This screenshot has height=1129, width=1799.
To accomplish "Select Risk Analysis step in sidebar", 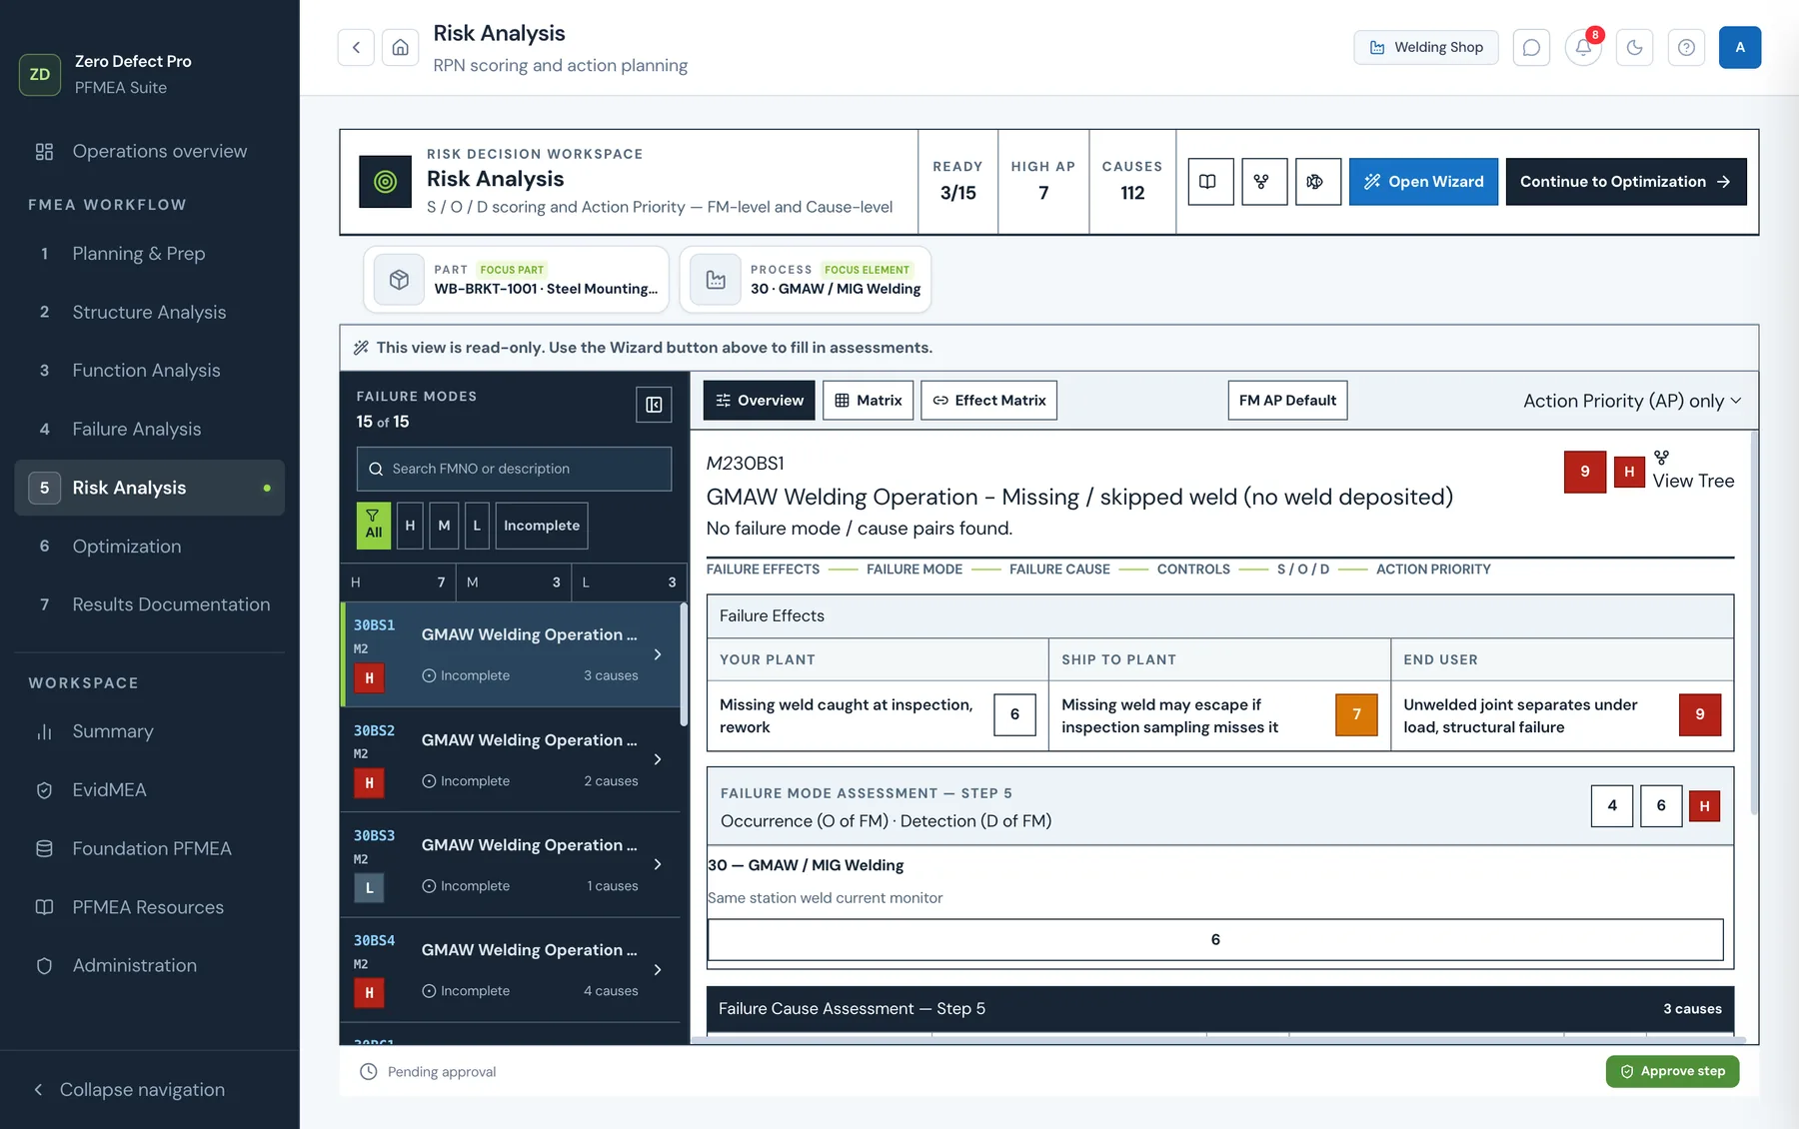I will [x=150, y=488].
